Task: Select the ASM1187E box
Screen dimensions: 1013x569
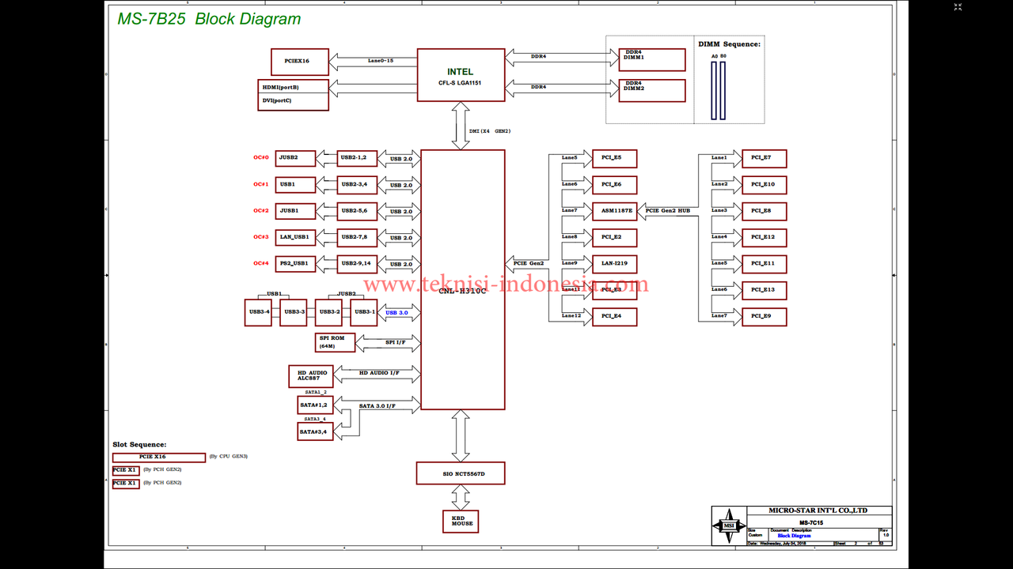Action: point(615,211)
